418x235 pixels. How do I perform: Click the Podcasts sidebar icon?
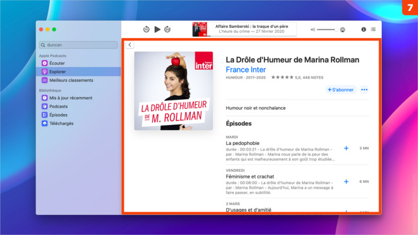[x=45, y=106]
